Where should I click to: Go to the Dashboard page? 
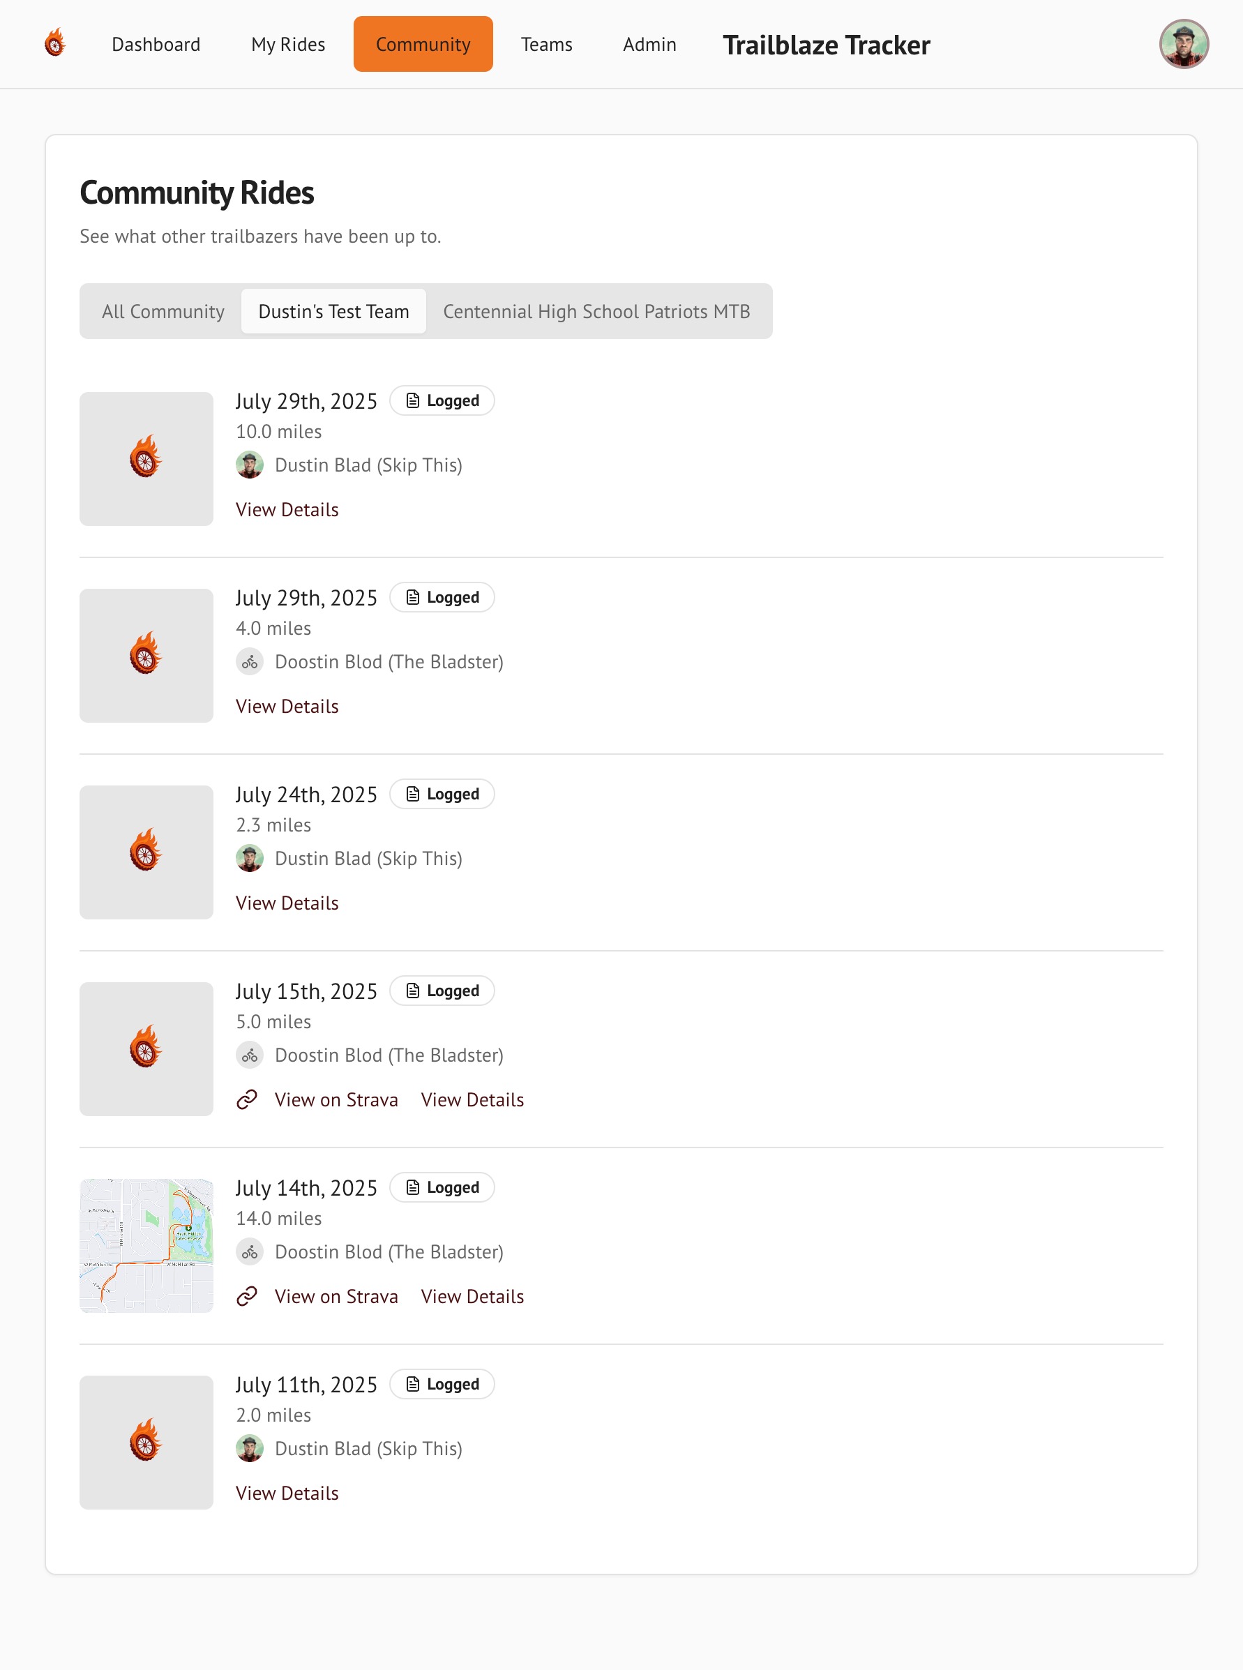(x=156, y=45)
